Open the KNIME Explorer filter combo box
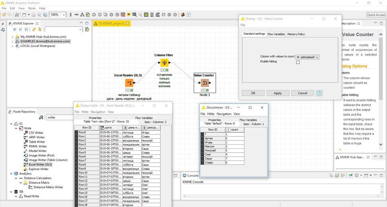The image size is (387, 207). (x=64, y=29)
